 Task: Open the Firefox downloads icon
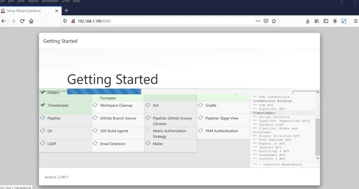(307, 21)
